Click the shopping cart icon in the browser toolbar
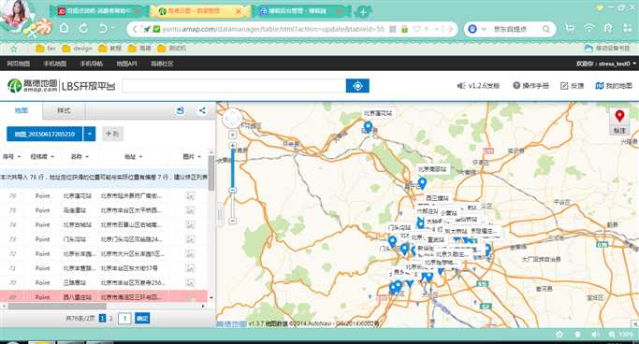639x344 pixels. [570, 28]
